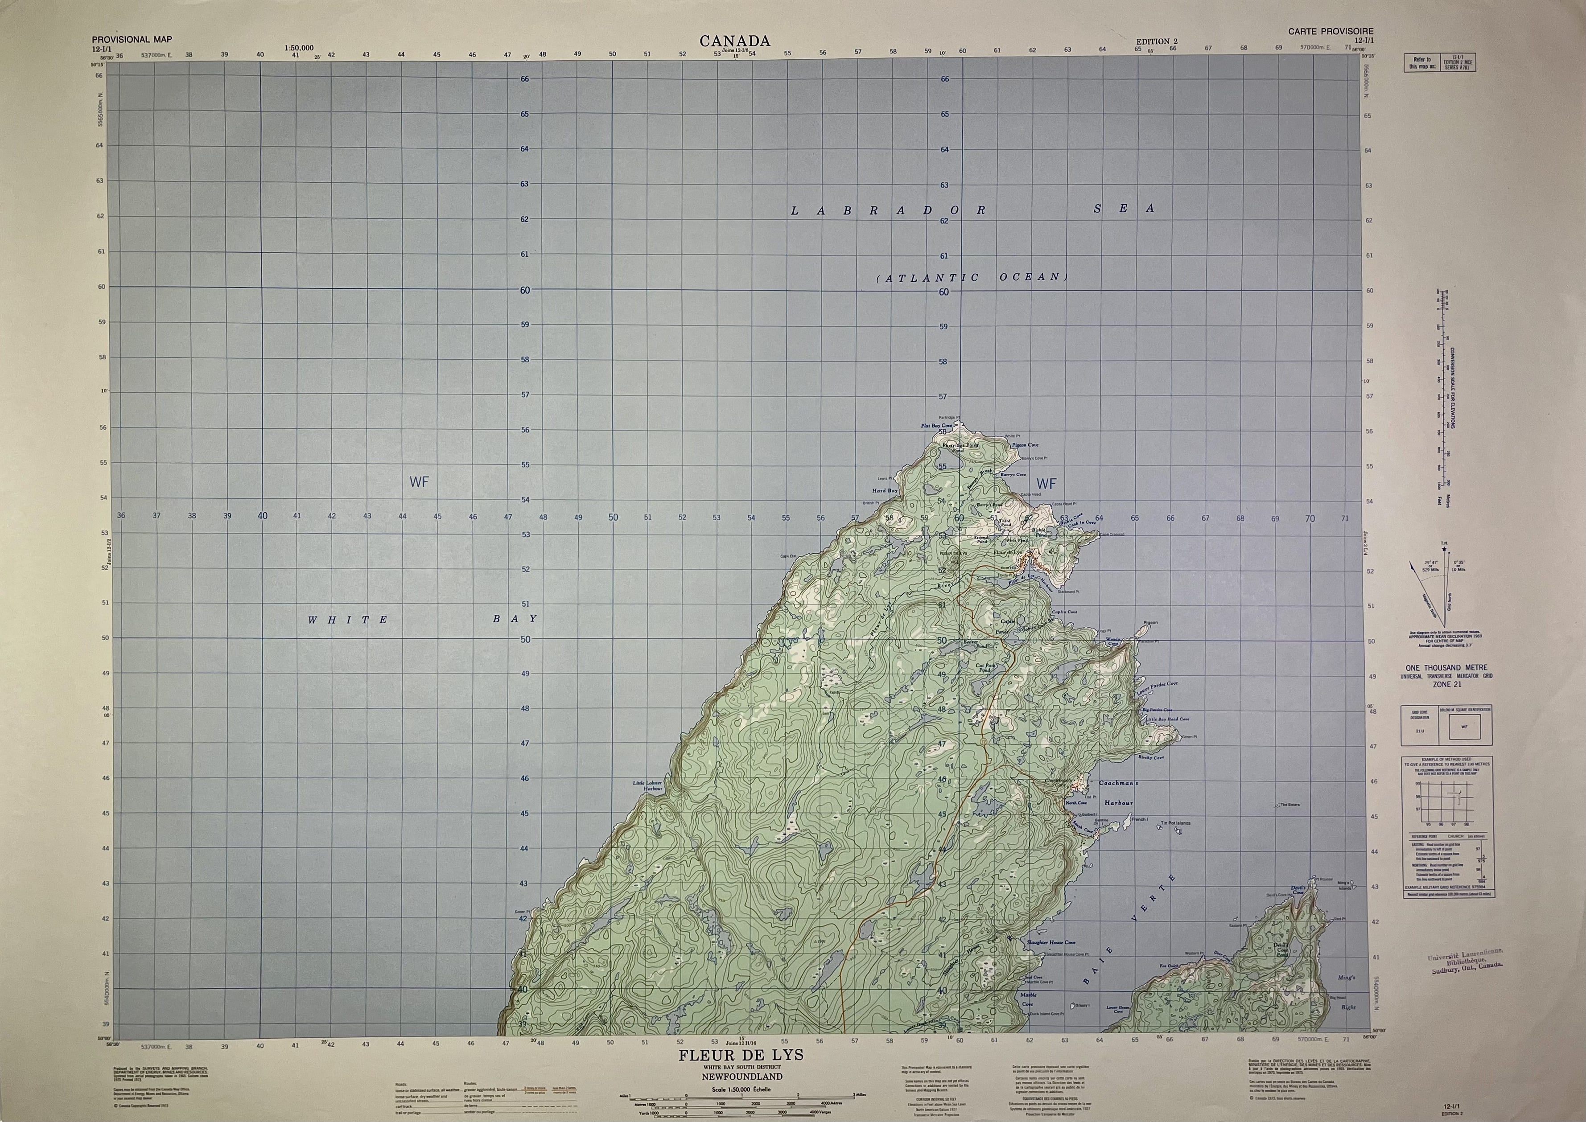This screenshot has width=1586, height=1122.
Task: Click 'WHITE BAY SOUTH DISTRICT' subtitle
Action: [742, 1068]
